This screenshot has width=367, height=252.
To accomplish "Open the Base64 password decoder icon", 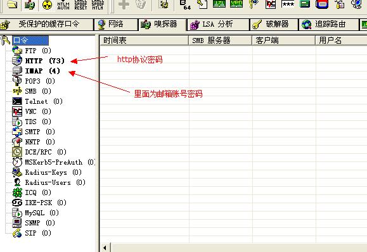I will coord(185,4).
